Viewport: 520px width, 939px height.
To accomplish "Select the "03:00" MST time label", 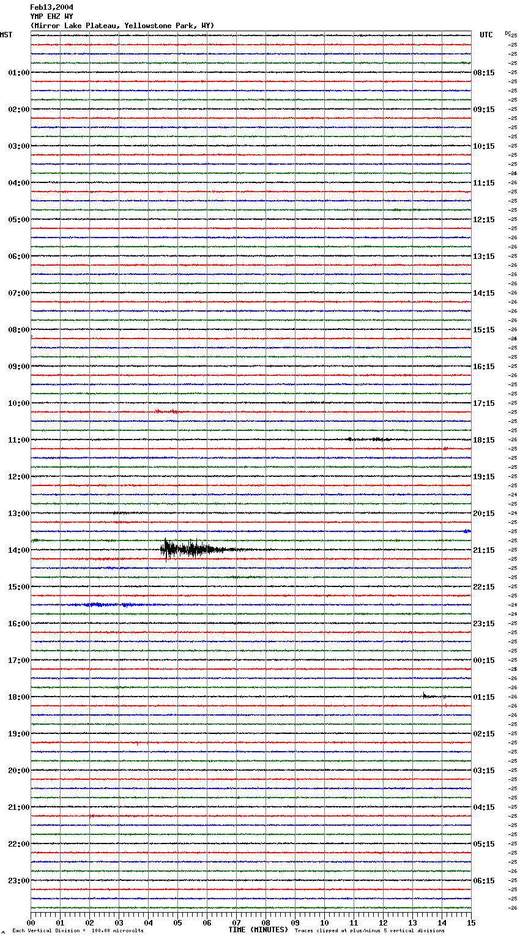I will (19, 146).
